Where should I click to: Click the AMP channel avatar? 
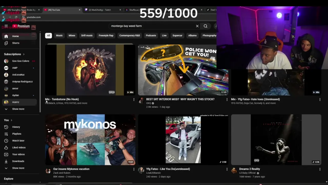(x=6, y=68)
